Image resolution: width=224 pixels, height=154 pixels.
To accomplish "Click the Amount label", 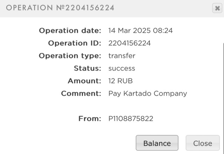I will [x=84, y=81].
